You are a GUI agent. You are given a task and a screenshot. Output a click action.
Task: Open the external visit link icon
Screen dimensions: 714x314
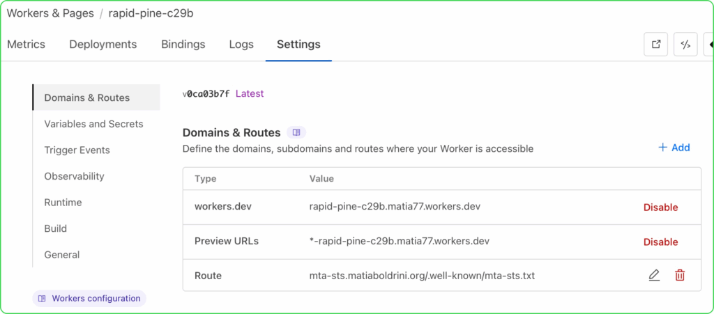655,45
